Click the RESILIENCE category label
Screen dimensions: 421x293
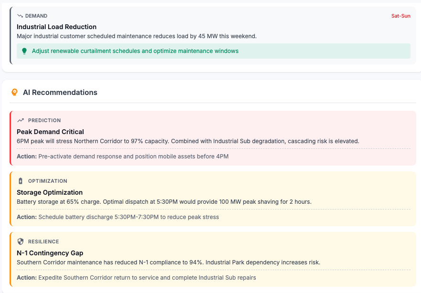click(x=43, y=241)
